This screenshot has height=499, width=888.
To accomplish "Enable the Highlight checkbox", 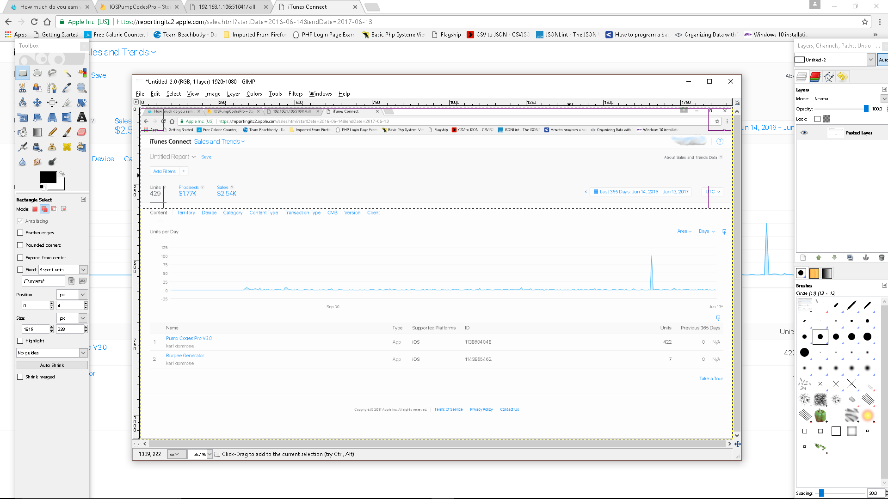I will coord(20,341).
